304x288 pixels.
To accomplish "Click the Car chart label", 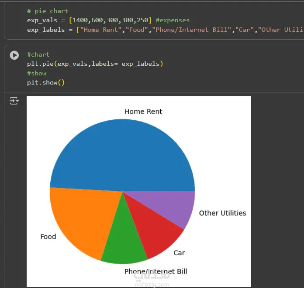I will (179, 253).
